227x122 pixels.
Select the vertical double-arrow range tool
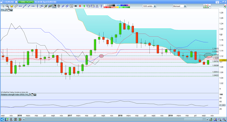101,6
